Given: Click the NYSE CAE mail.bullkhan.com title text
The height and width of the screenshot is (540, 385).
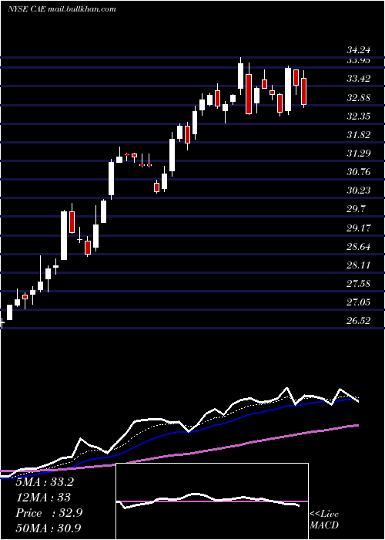Looking at the screenshot, I should click(x=62, y=8).
